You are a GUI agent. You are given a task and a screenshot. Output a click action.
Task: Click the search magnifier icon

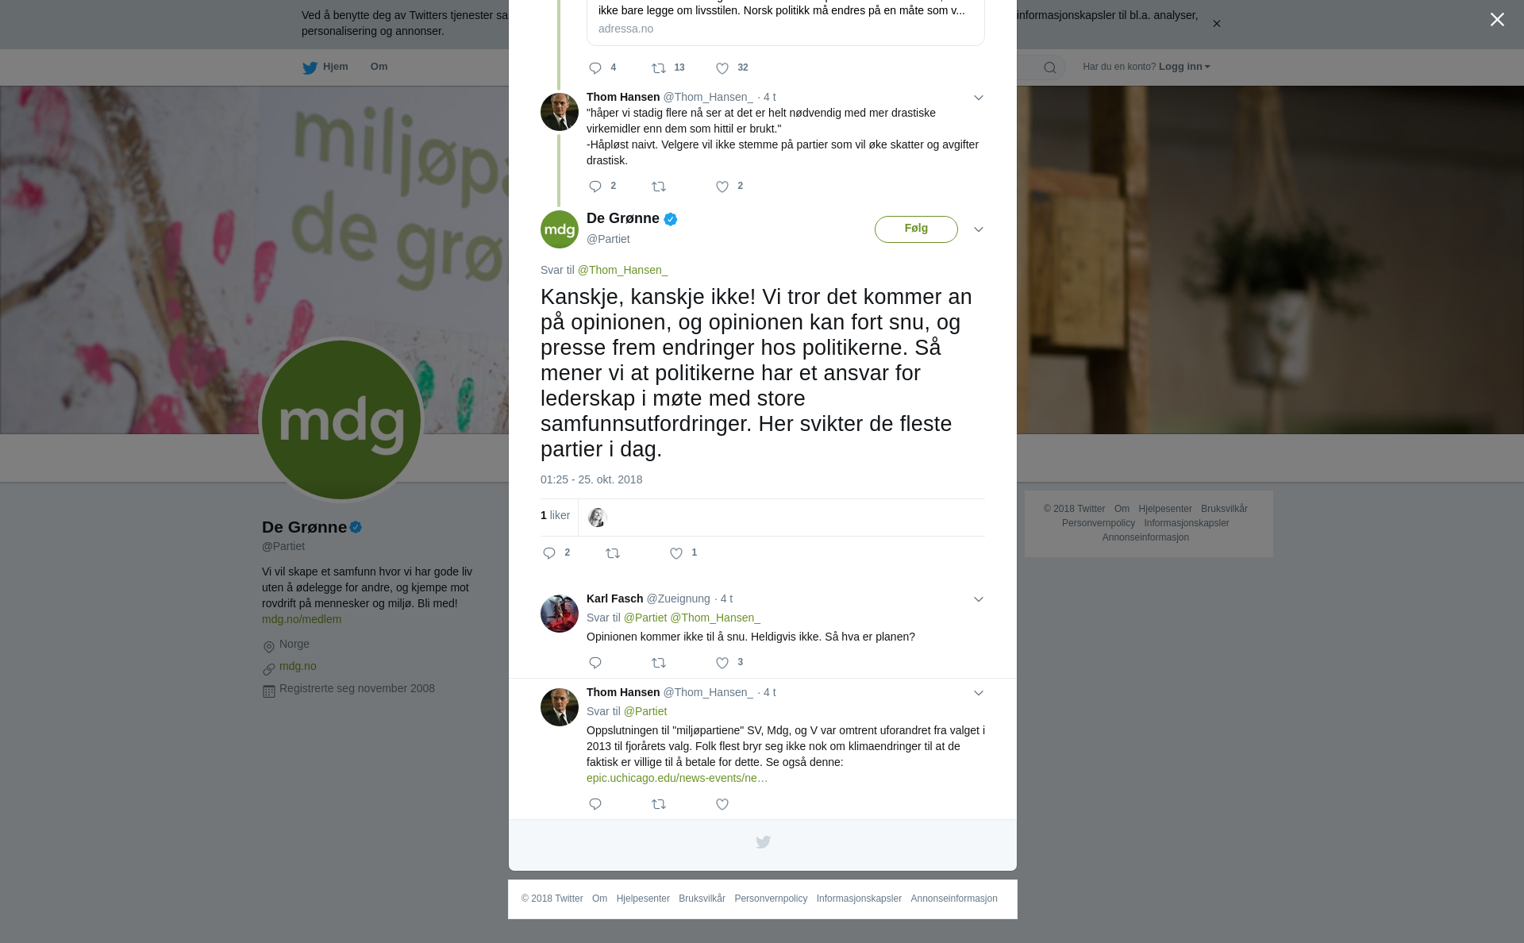[1050, 67]
